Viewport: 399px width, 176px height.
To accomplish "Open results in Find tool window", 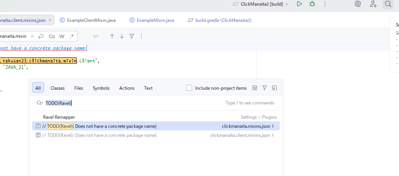I will tap(274, 88).
